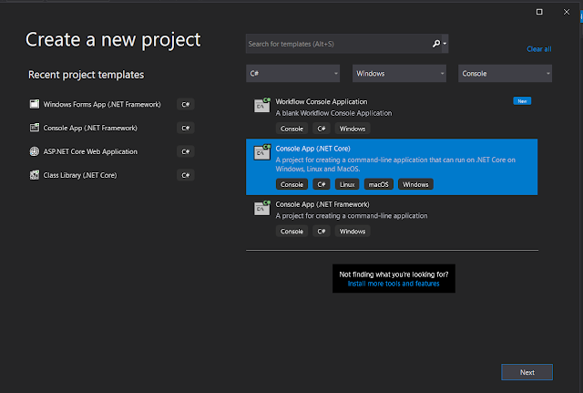583x393 pixels.
Task: Click the Console App (.NET Framework) list template icon
Action: click(262, 208)
